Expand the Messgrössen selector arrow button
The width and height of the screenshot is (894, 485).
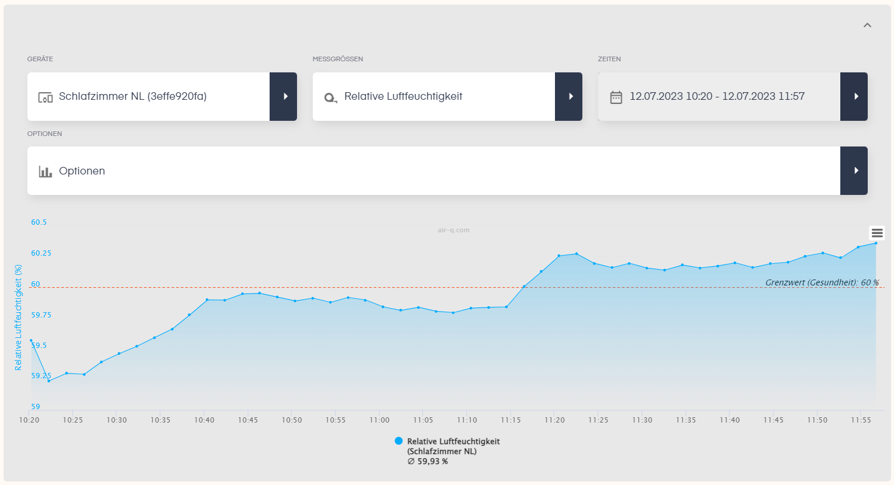point(569,96)
